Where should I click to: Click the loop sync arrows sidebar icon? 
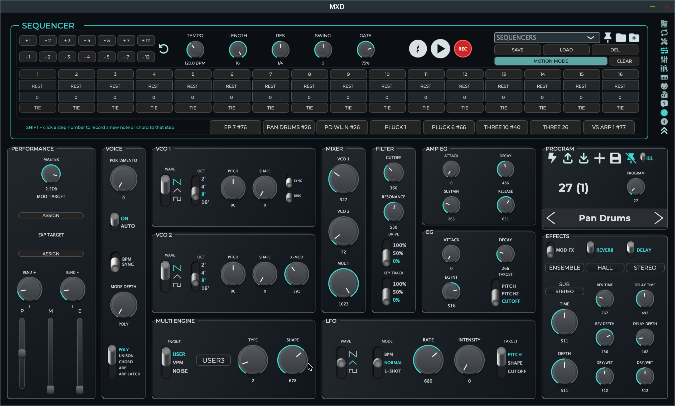[x=664, y=33]
